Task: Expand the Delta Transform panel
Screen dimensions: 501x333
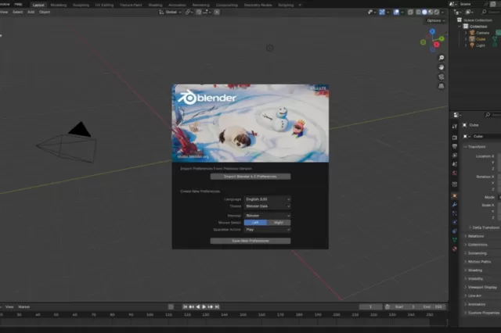Action: click(485, 227)
